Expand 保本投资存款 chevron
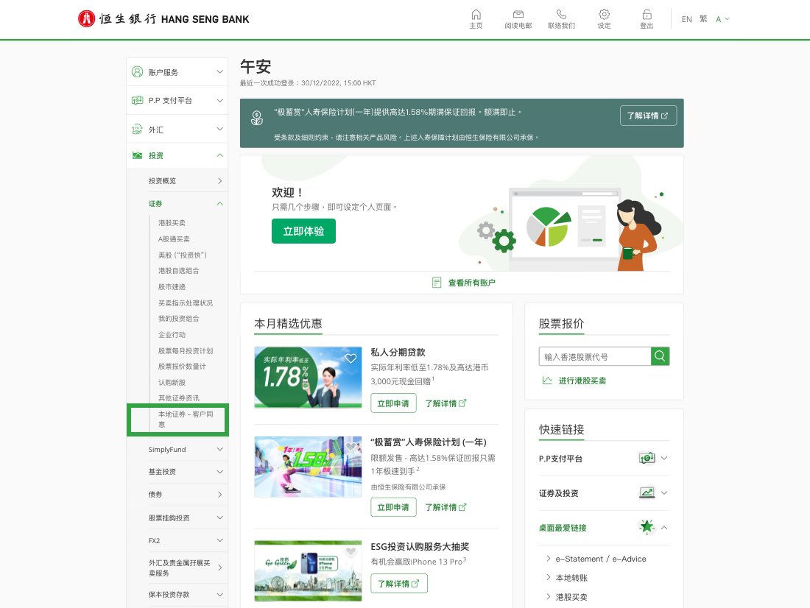Screen dimensions: 810x608 (x=219, y=595)
